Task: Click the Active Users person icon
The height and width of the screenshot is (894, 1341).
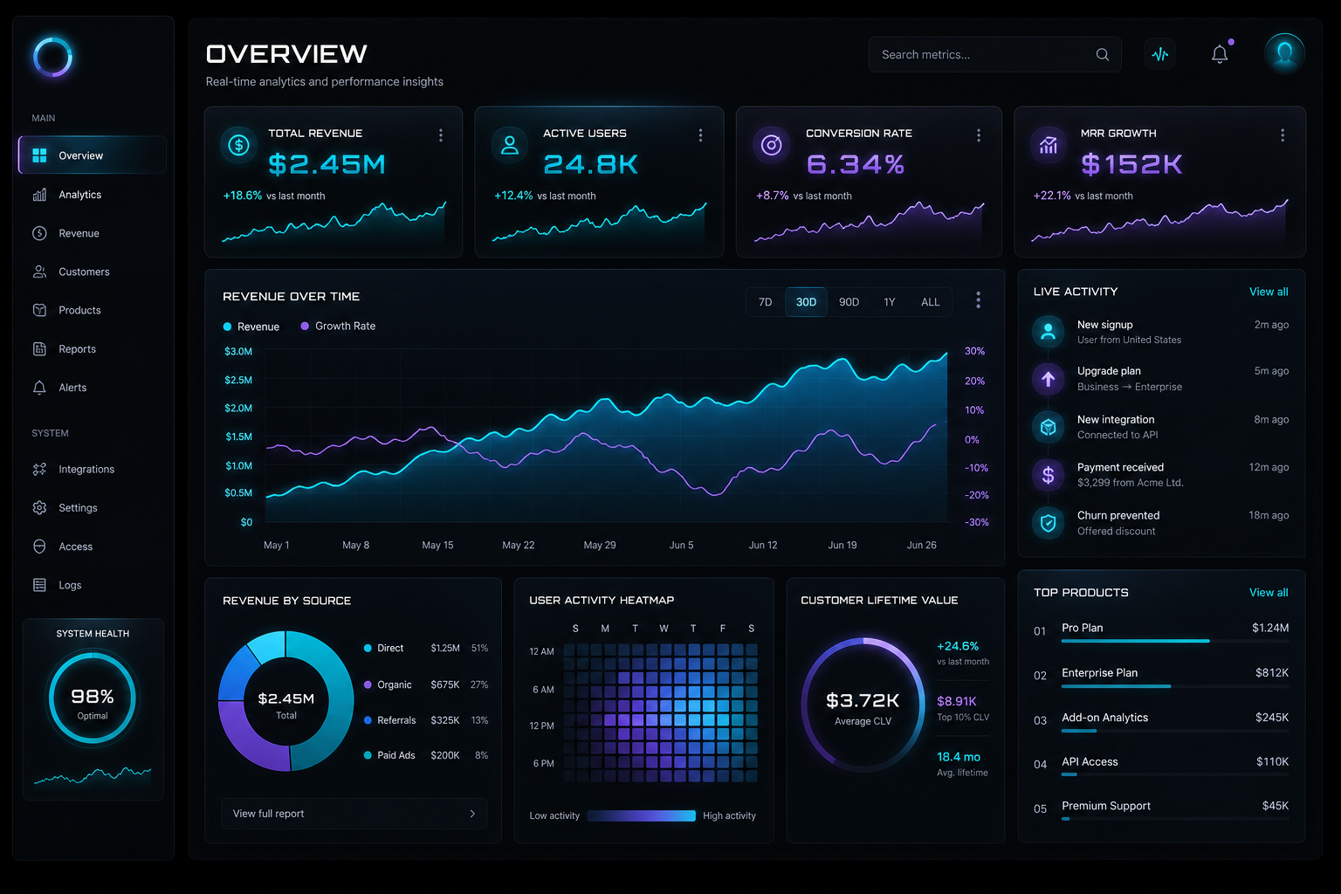Action: click(510, 145)
